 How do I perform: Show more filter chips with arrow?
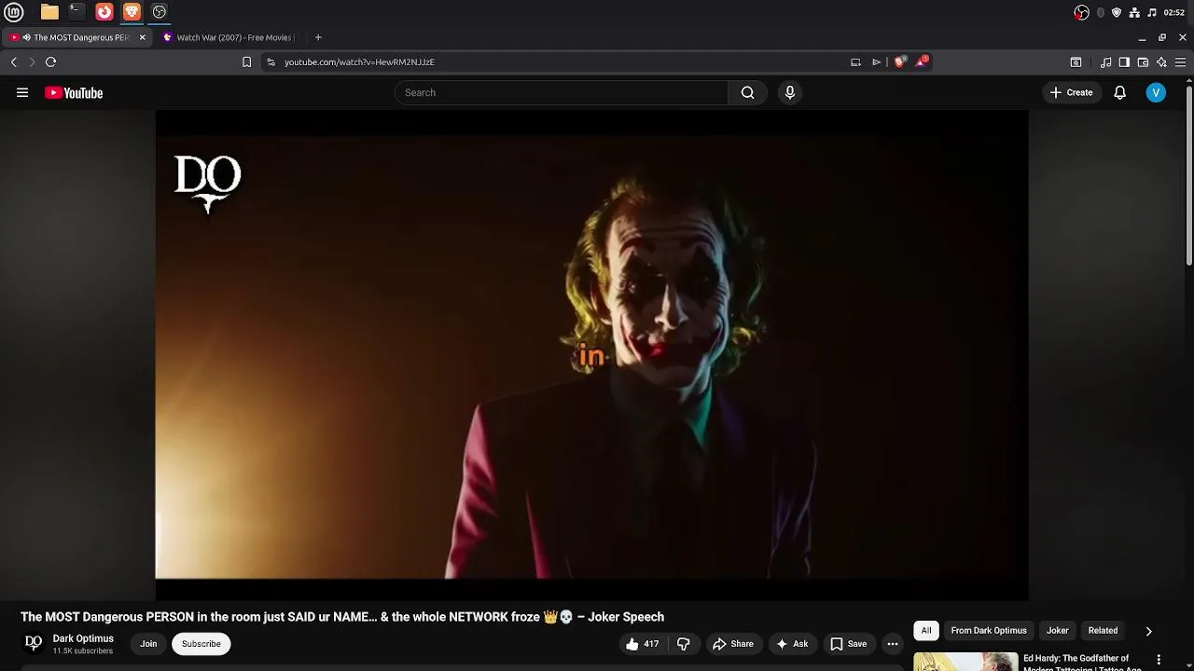1149,631
